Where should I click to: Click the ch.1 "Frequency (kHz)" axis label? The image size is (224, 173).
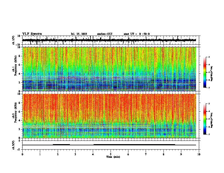point(16,66)
